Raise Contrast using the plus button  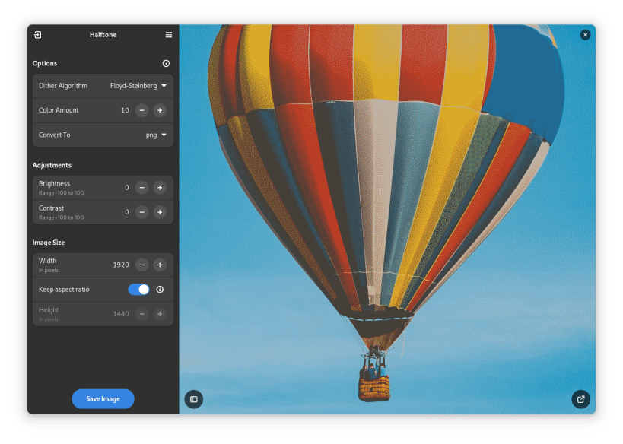(160, 212)
